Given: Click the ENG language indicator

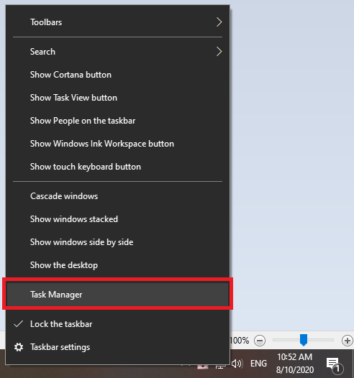Looking at the screenshot, I should pos(258,364).
